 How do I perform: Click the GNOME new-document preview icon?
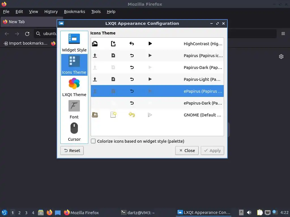tap(113, 115)
